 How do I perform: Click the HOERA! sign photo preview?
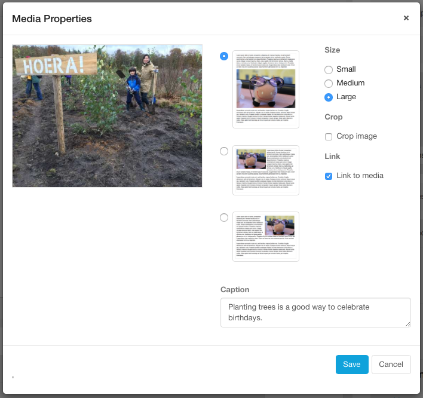click(x=108, y=115)
